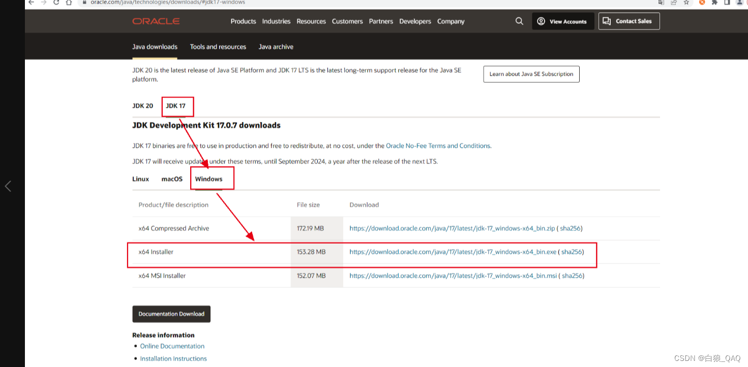748x367 pixels.
Task: Switch to the macOS tab
Action: point(172,179)
